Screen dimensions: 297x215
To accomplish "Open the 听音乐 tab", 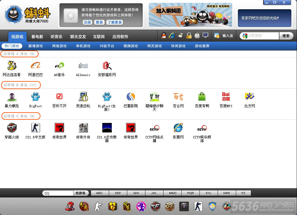I will [x=56, y=37].
